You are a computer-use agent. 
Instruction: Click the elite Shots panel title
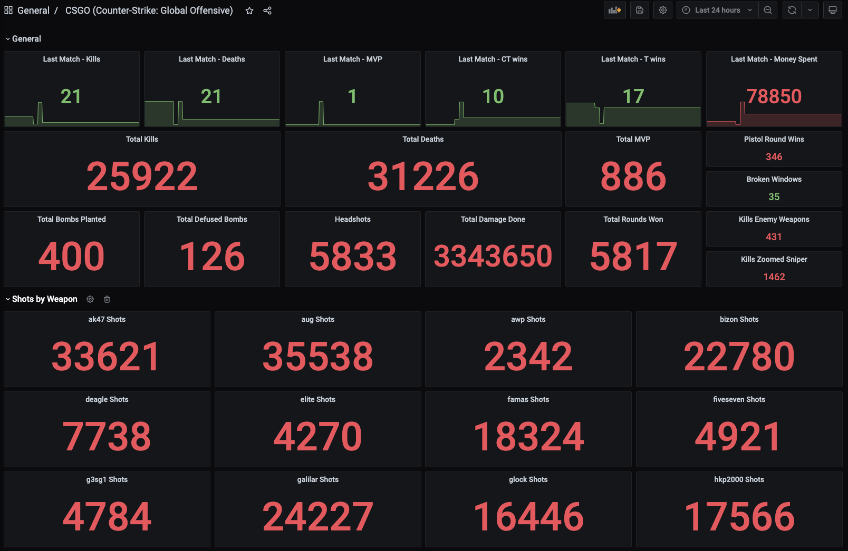(x=318, y=399)
